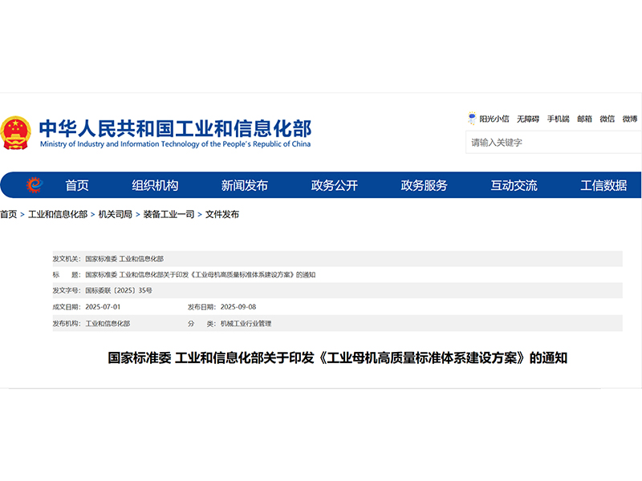Click the national emblem logo
The height and width of the screenshot is (481, 642).
coord(15,133)
